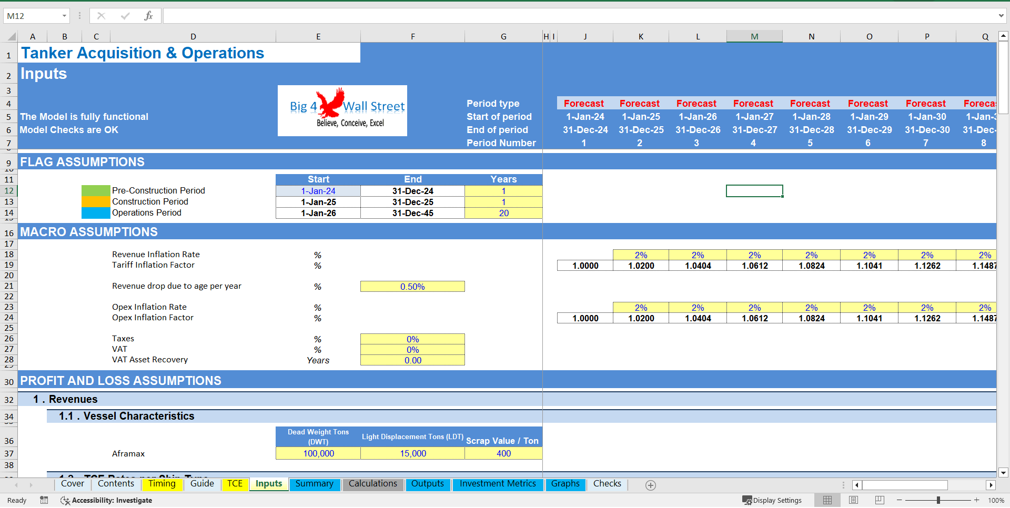The width and height of the screenshot is (1010, 508).
Task: Open Display Settings in status bar
Action: (x=772, y=500)
